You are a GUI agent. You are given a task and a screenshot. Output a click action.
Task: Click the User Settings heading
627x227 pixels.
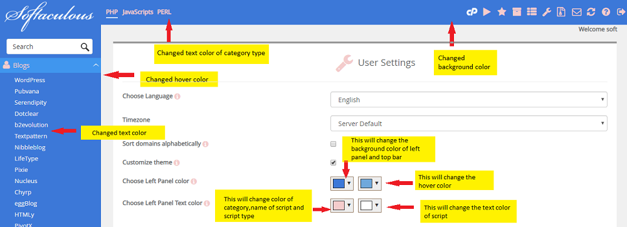[x=386, y=63]
